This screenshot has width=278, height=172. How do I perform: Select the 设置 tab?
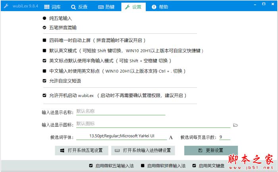133,7
